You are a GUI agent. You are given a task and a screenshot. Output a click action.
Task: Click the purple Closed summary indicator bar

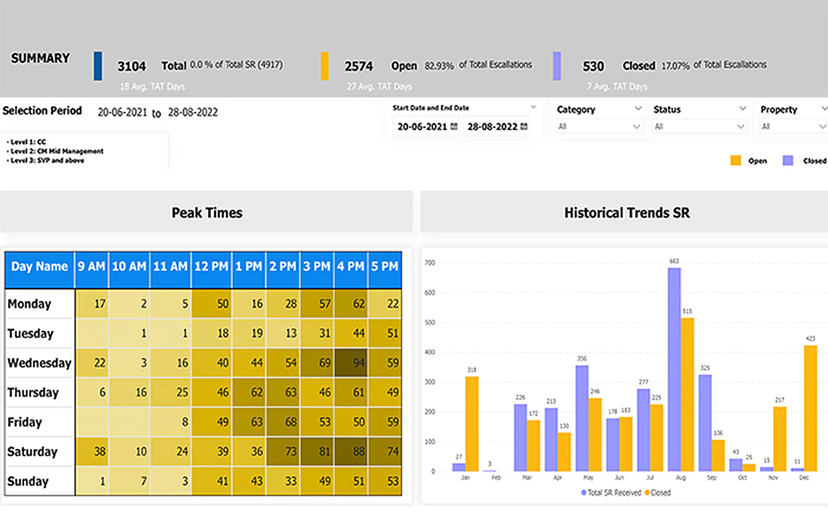click(x=557, y=66)
